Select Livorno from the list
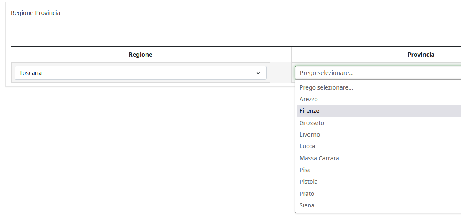The height and width of the screenshot is (217, 461). tap(310, 135)
